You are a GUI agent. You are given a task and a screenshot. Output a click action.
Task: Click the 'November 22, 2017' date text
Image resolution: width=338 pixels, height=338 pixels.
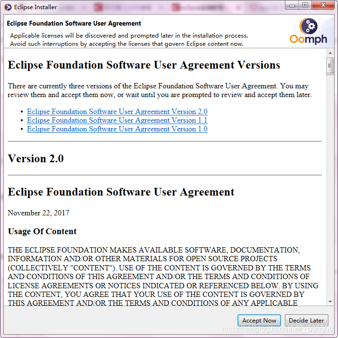pos(38,213)
